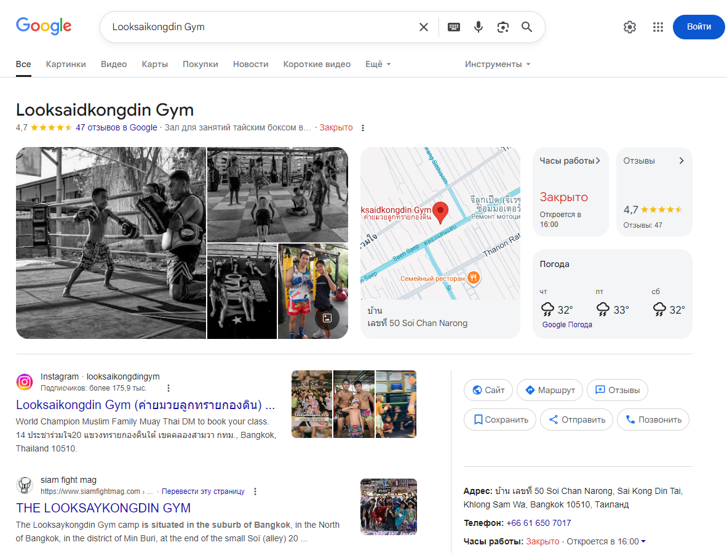Click the Отправить share button
727x553 pixels.
pyautogui.click(x=576, y=420)
